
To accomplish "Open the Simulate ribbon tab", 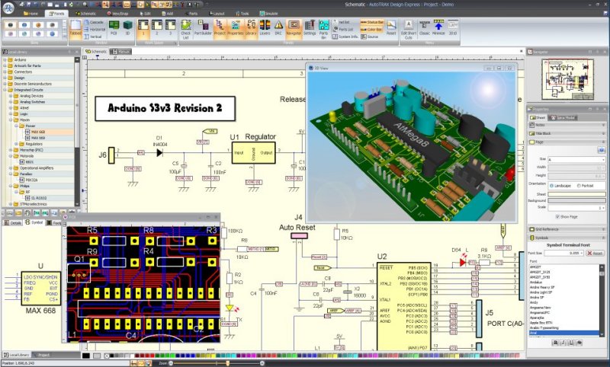I will [x=269, y=14].
